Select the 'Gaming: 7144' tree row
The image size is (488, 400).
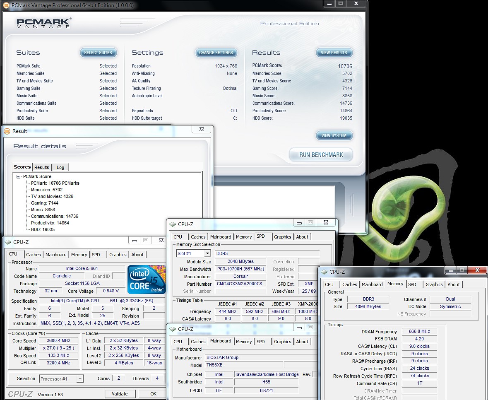[45, 203]
